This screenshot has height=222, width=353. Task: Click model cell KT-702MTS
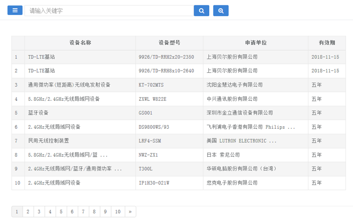click(151, 85)
